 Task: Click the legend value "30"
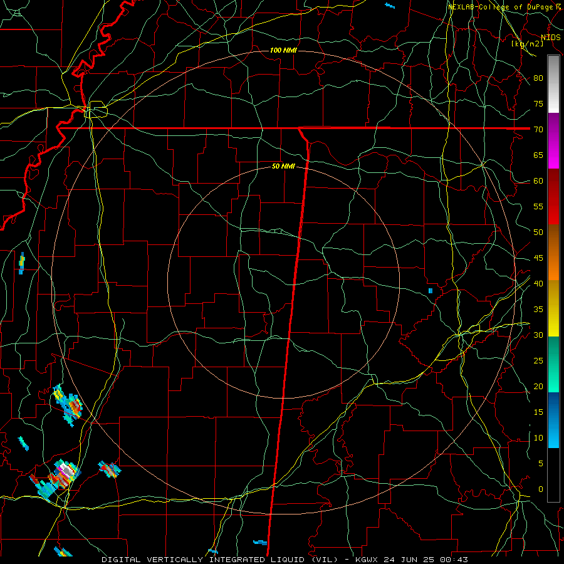(538, 335)
